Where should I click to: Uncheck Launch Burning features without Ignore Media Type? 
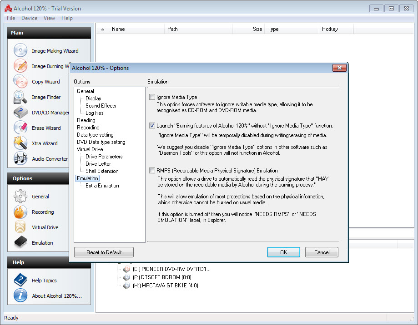(152, 126)
